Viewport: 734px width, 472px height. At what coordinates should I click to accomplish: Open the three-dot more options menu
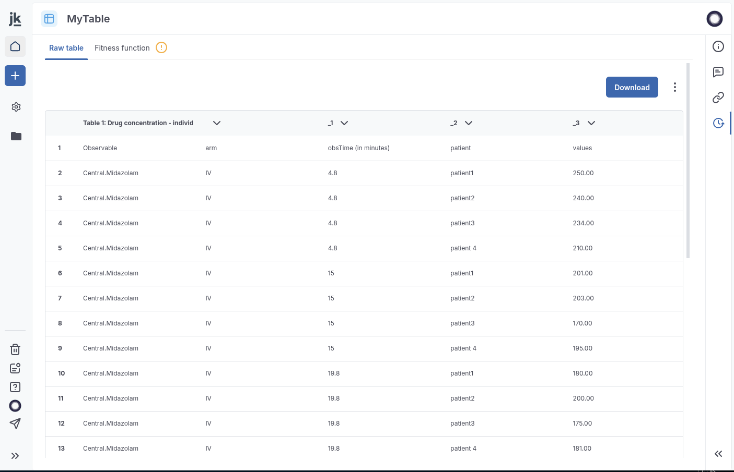(x=674, y=87)
